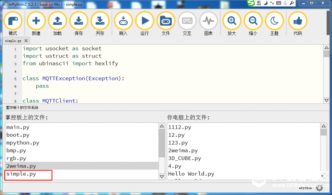Select bmp.py on the board
Image resolution: width=332 pixels, height=195 pixels.
point(82,151)
